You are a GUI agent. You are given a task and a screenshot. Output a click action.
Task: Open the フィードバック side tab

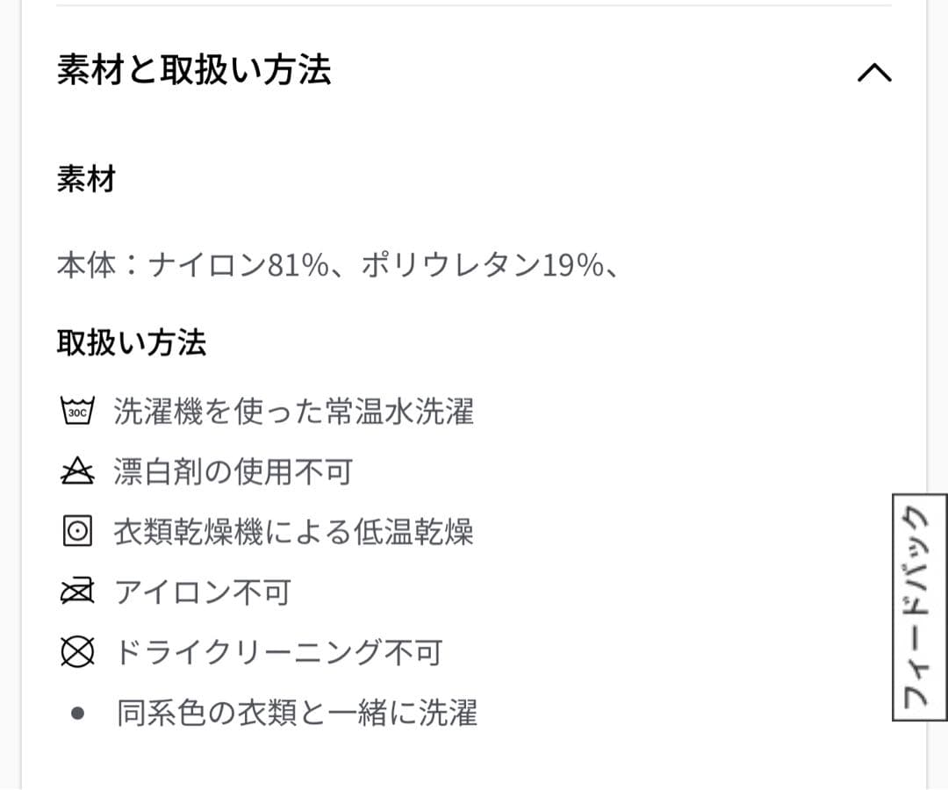919,607
